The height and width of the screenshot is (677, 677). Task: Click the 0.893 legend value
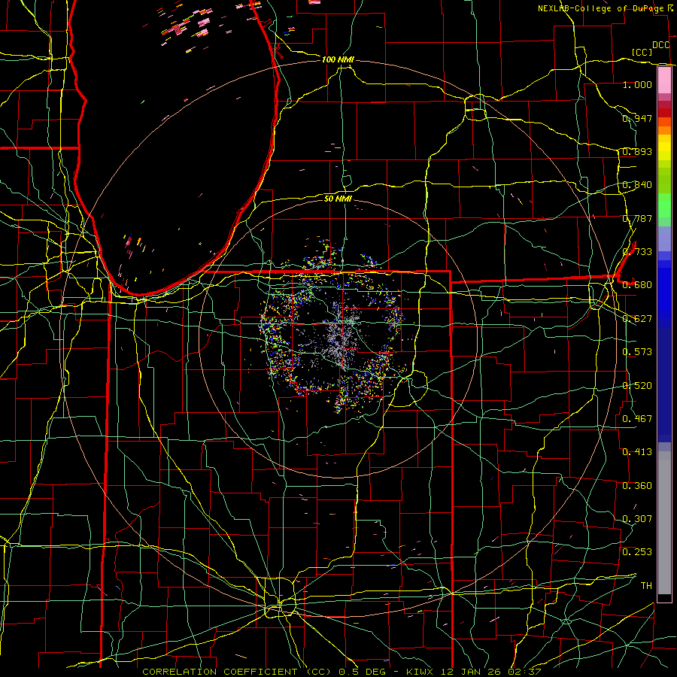point(637,151)
